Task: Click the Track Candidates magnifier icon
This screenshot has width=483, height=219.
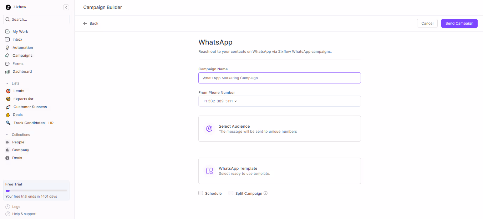Action: [x=8, y=123]
